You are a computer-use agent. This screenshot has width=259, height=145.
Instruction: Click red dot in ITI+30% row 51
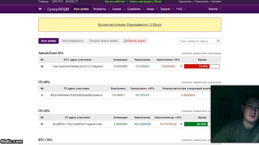(181, 124)
